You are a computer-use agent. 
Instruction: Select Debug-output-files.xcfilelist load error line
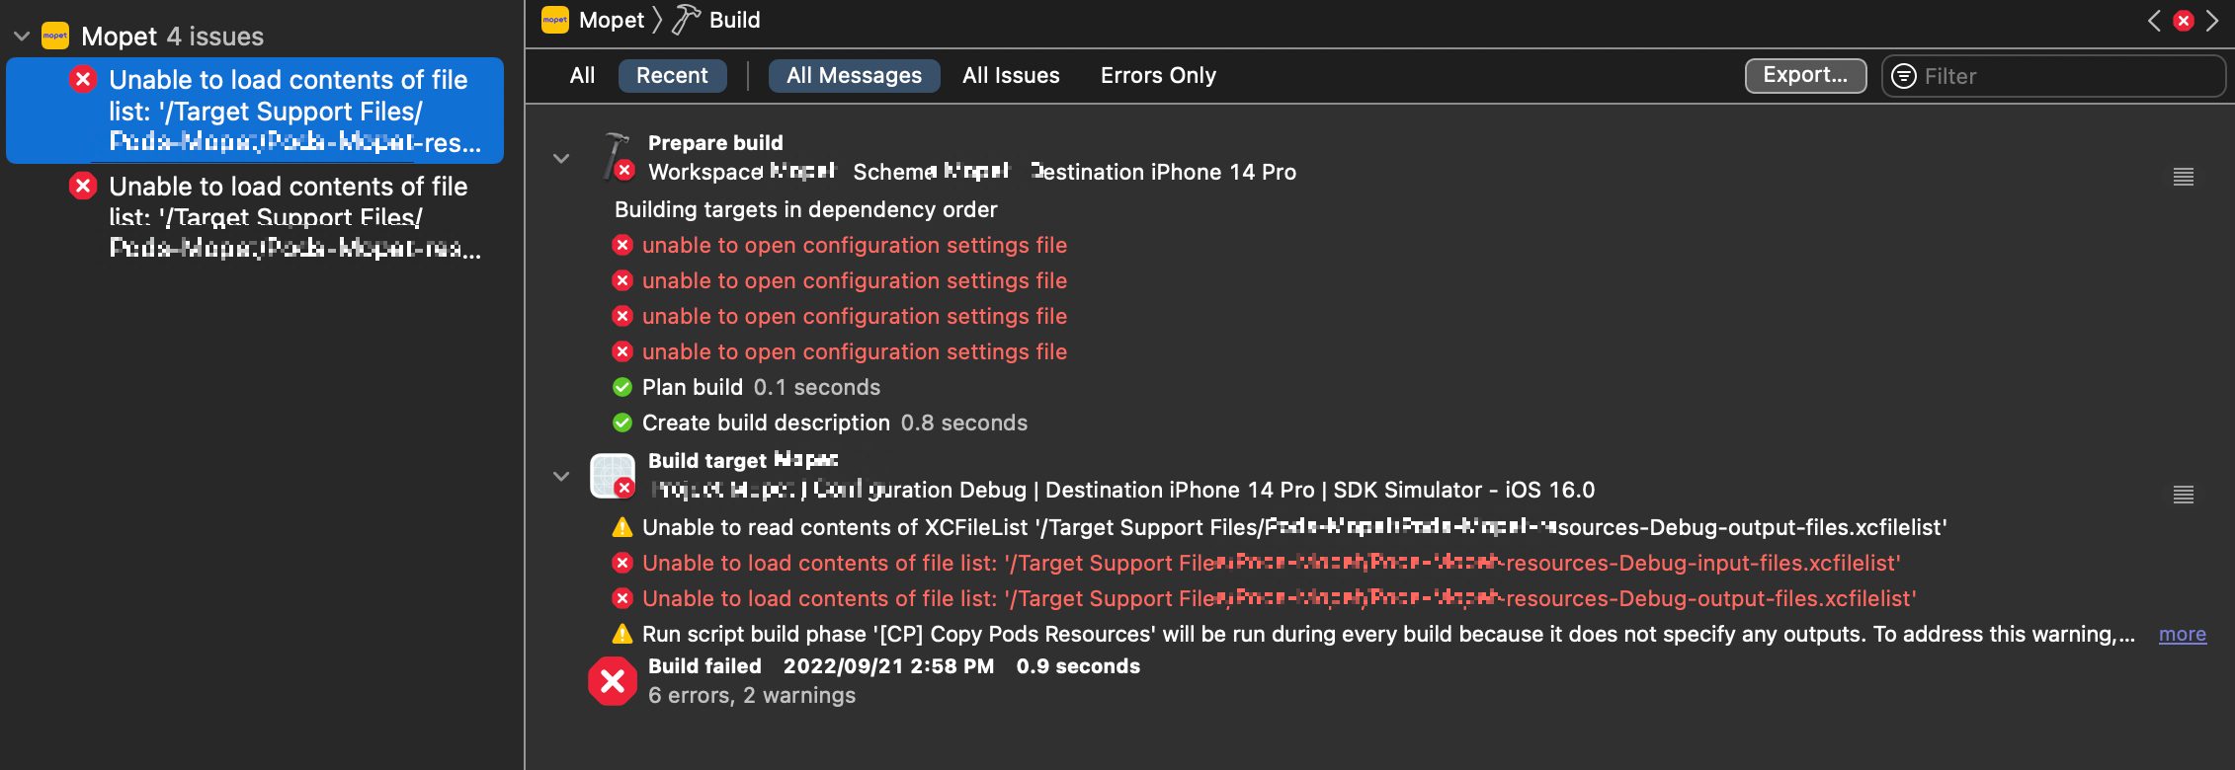pos(1280,598)
